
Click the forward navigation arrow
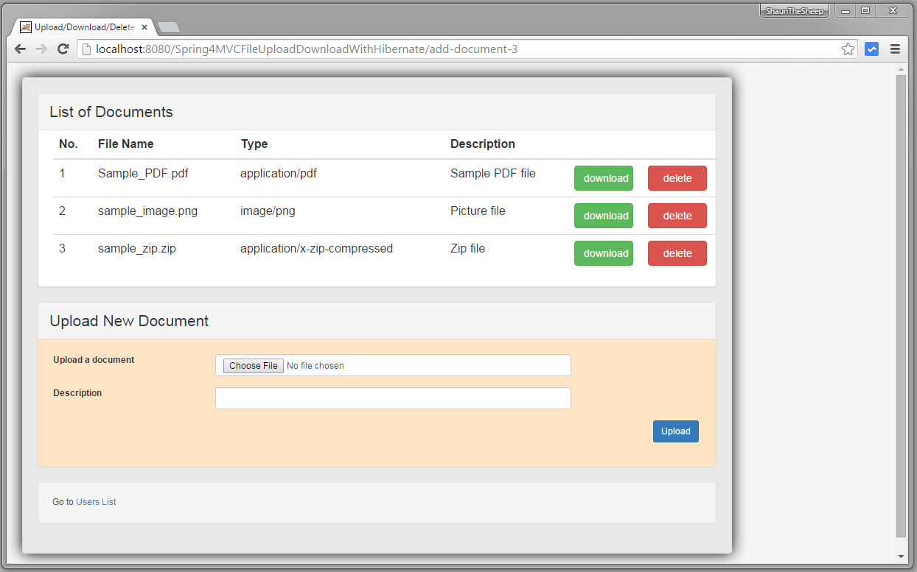point(41,49)
